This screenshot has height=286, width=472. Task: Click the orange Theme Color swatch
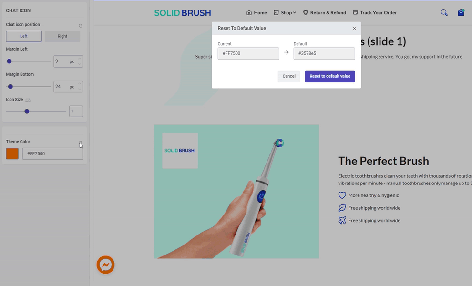click(12, 153)
